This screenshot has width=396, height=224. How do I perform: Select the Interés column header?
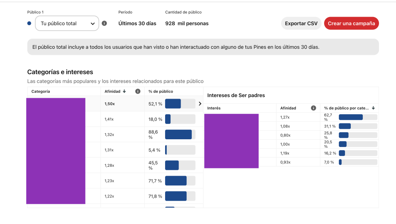214,108
